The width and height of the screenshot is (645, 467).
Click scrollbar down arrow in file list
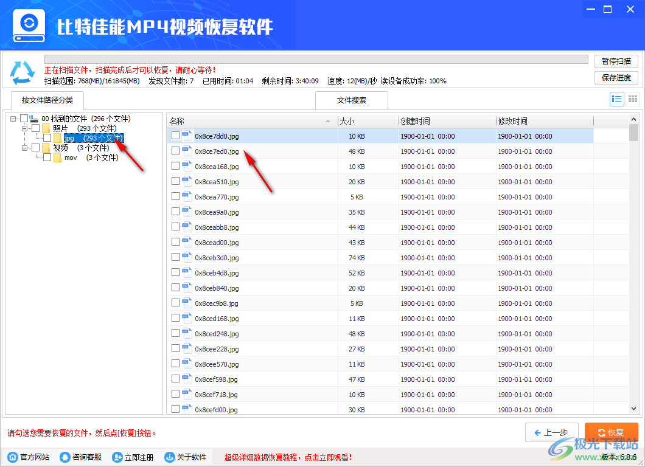tap(633, 409)
